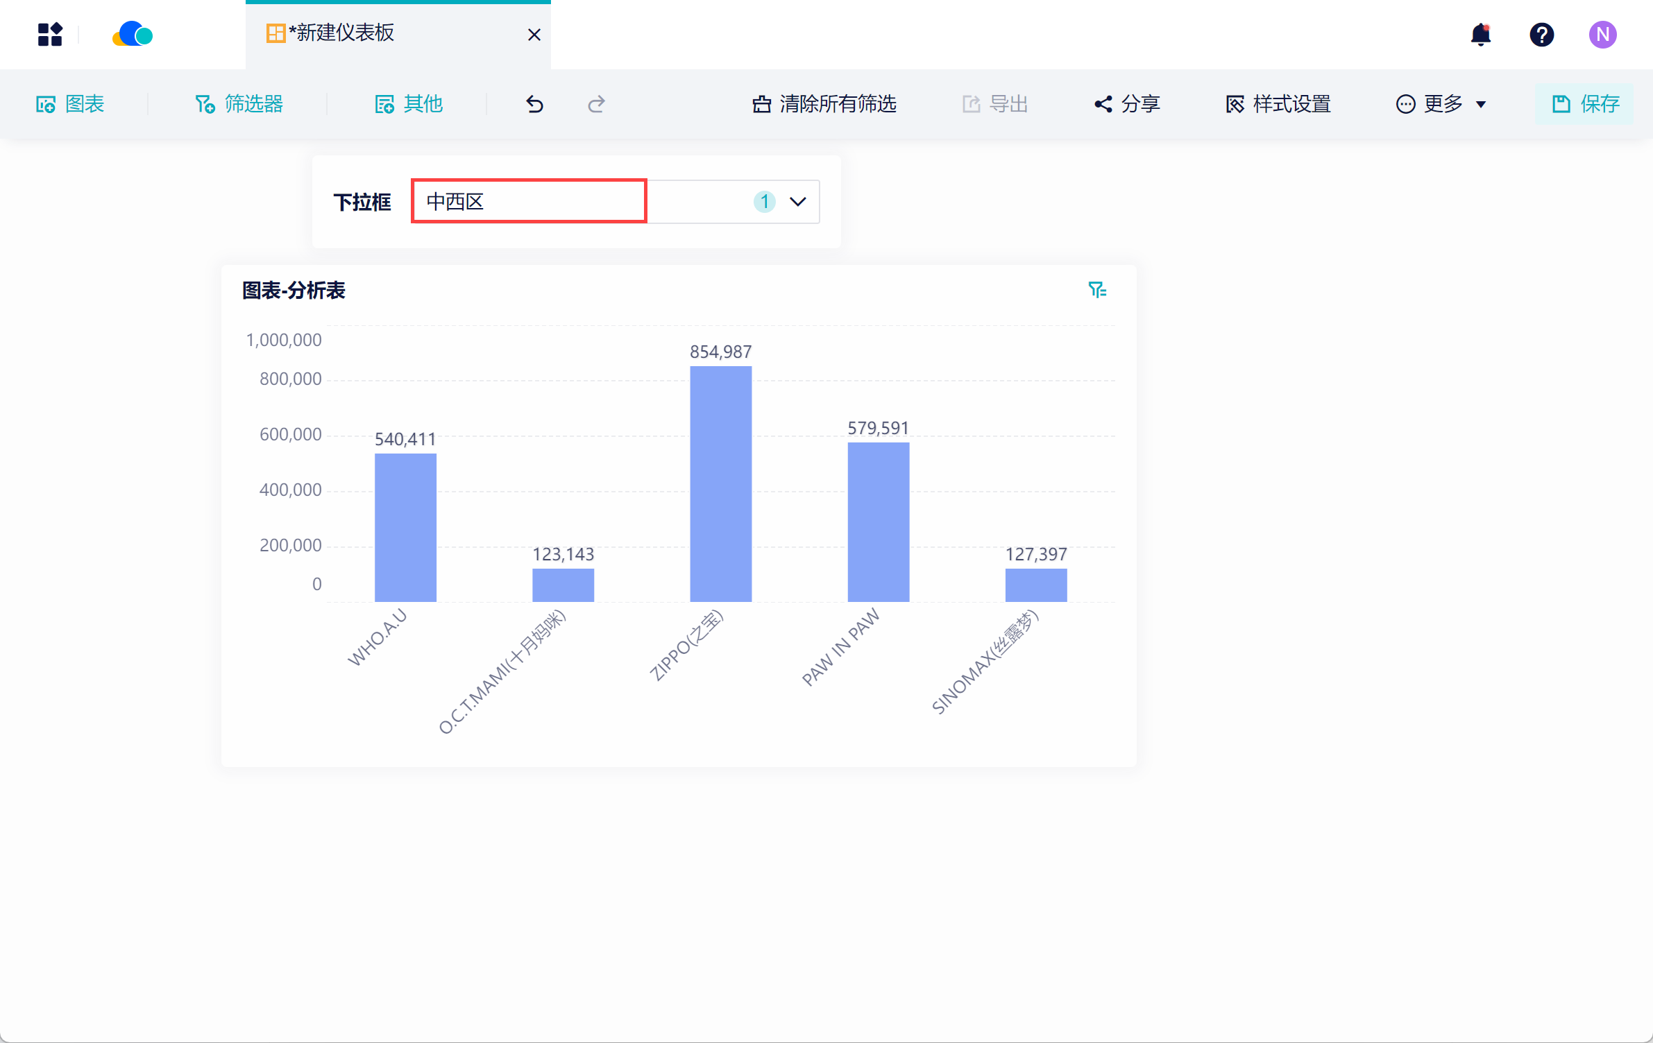The height and width of the screenshot is (1043, 1653).
Task: Click the WHO.A.U axis label
Action: [x=378, y=637]
